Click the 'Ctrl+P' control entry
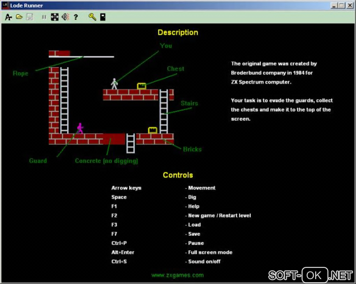This screenshot has width=356, height=284. coord(119,243)
